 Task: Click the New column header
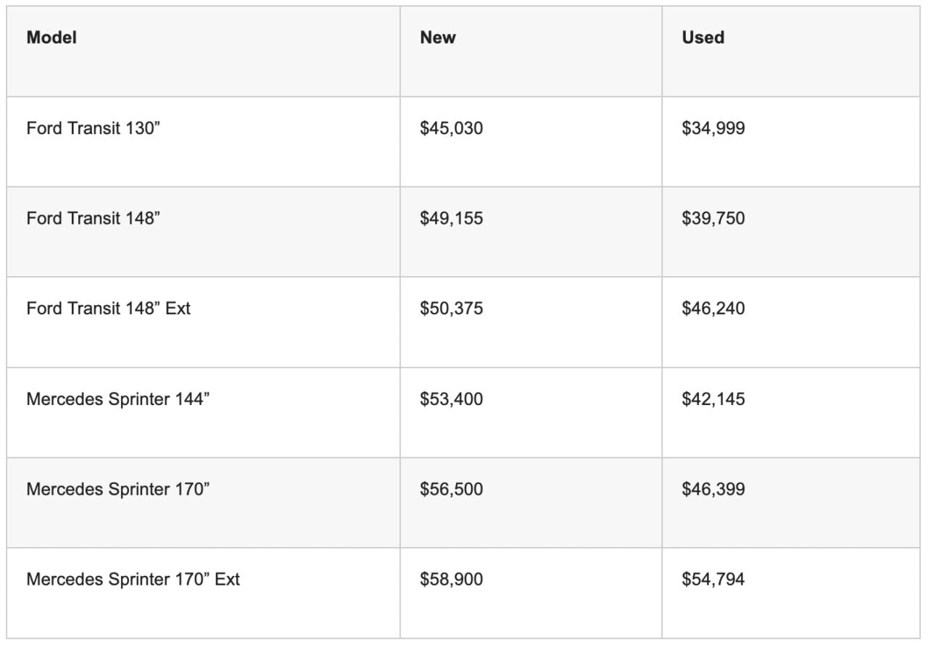tap(438, 38)
